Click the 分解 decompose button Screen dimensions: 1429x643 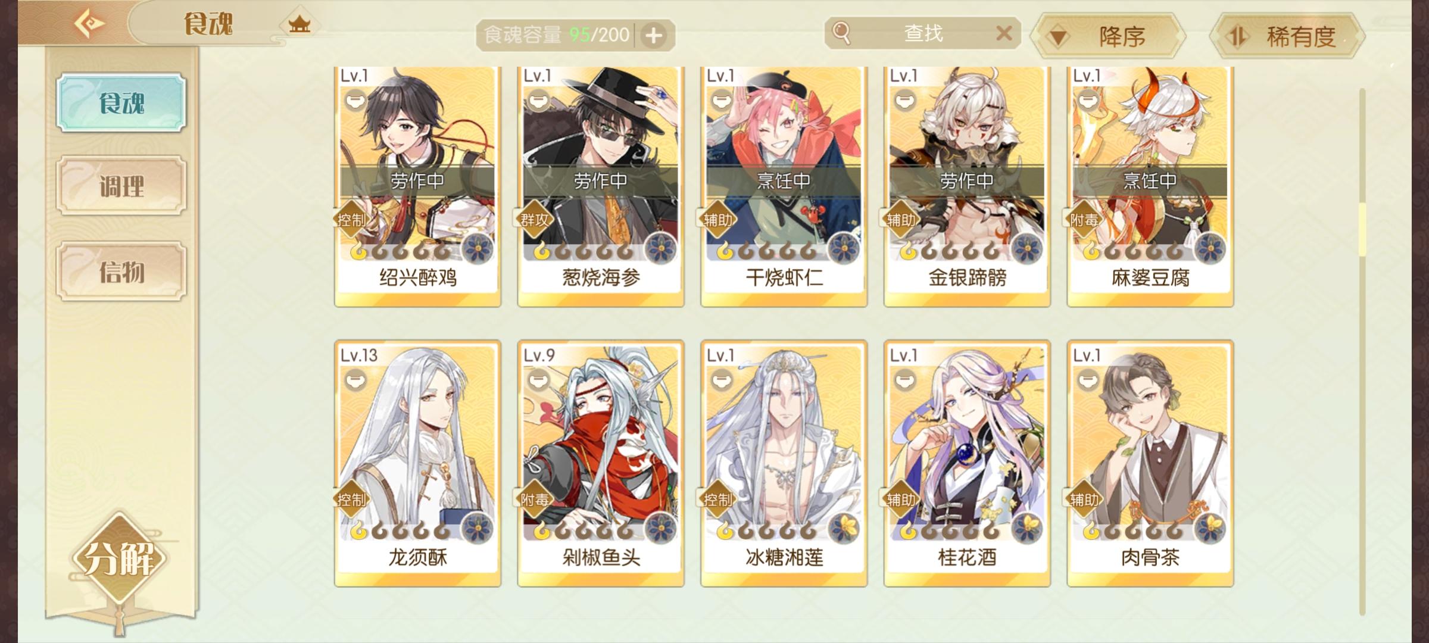coord(119,558)
